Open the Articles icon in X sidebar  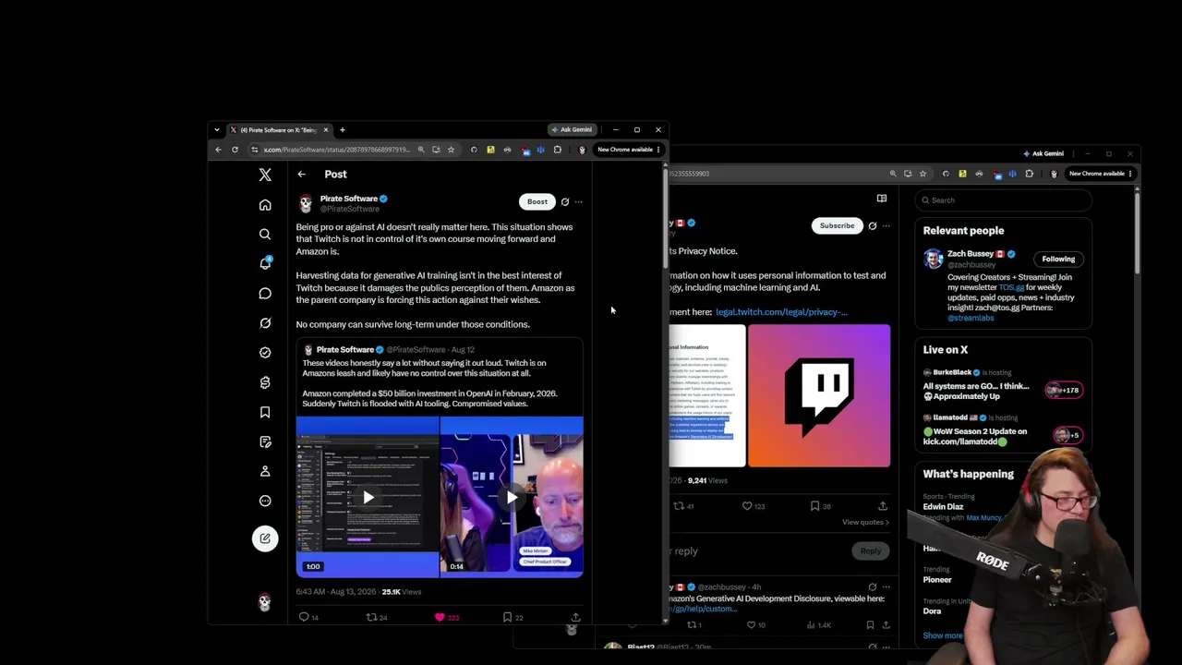265,441
